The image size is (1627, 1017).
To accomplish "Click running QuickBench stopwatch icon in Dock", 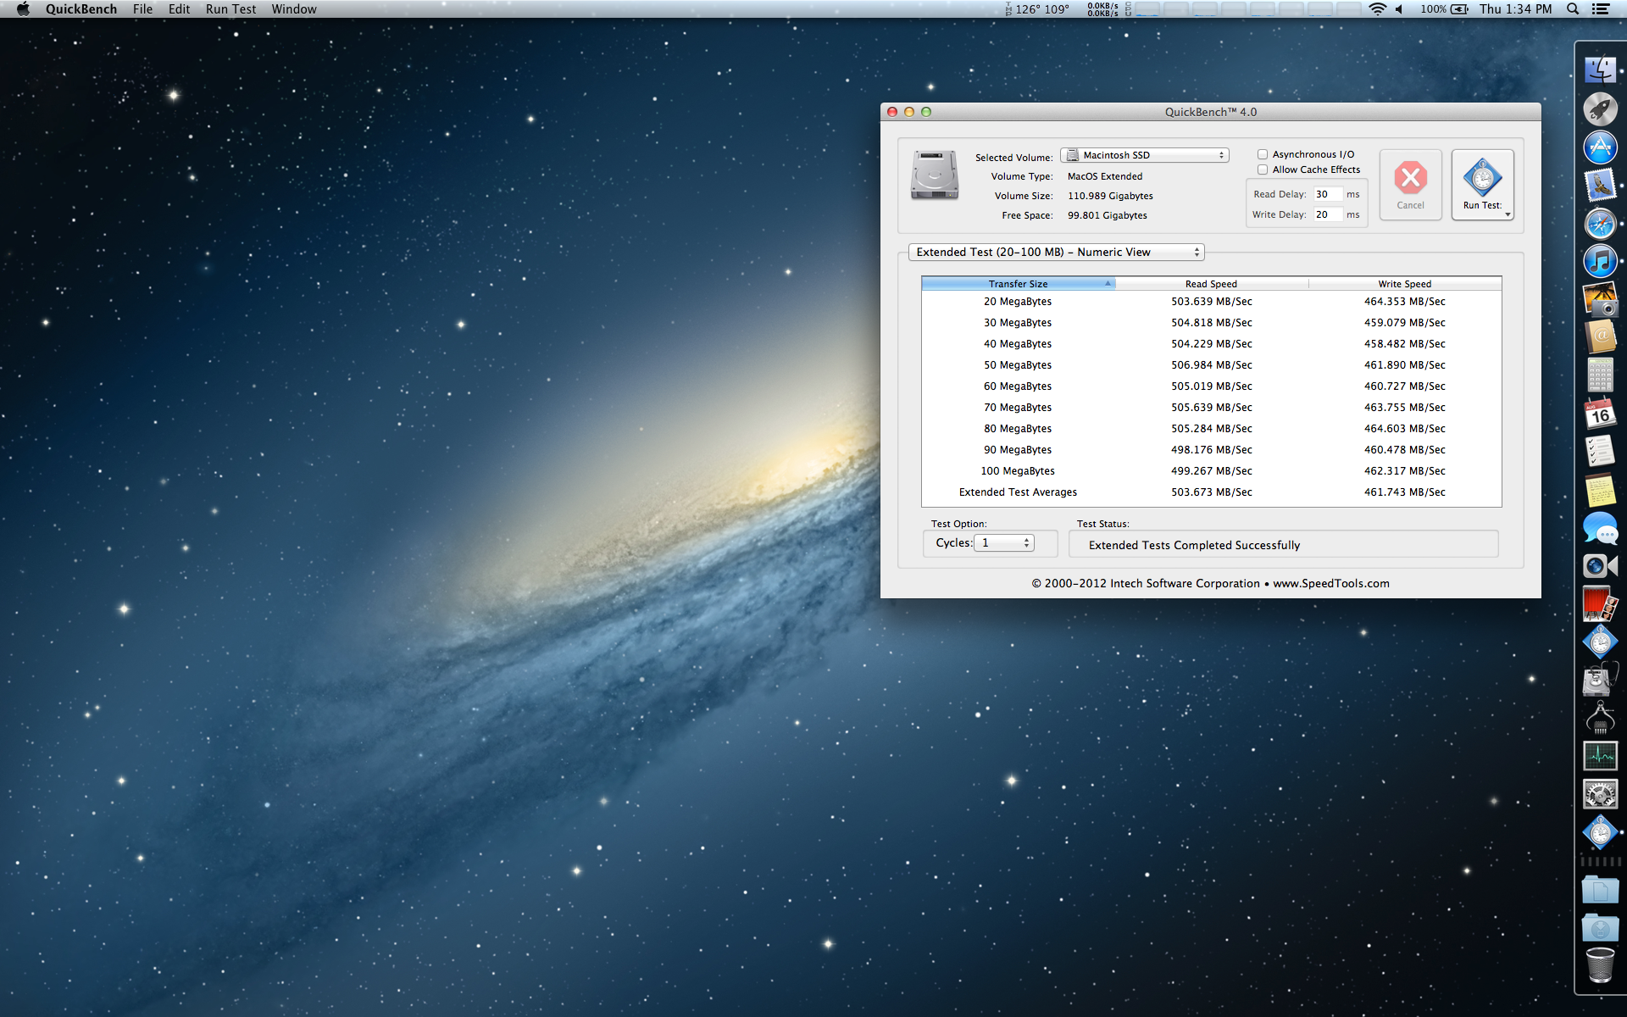I will pos(1600,832).
